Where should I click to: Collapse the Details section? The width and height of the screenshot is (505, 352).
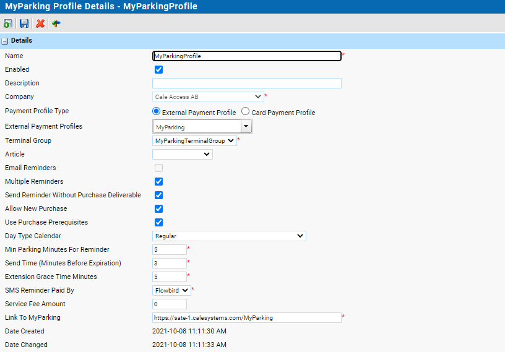coord(5,41)
